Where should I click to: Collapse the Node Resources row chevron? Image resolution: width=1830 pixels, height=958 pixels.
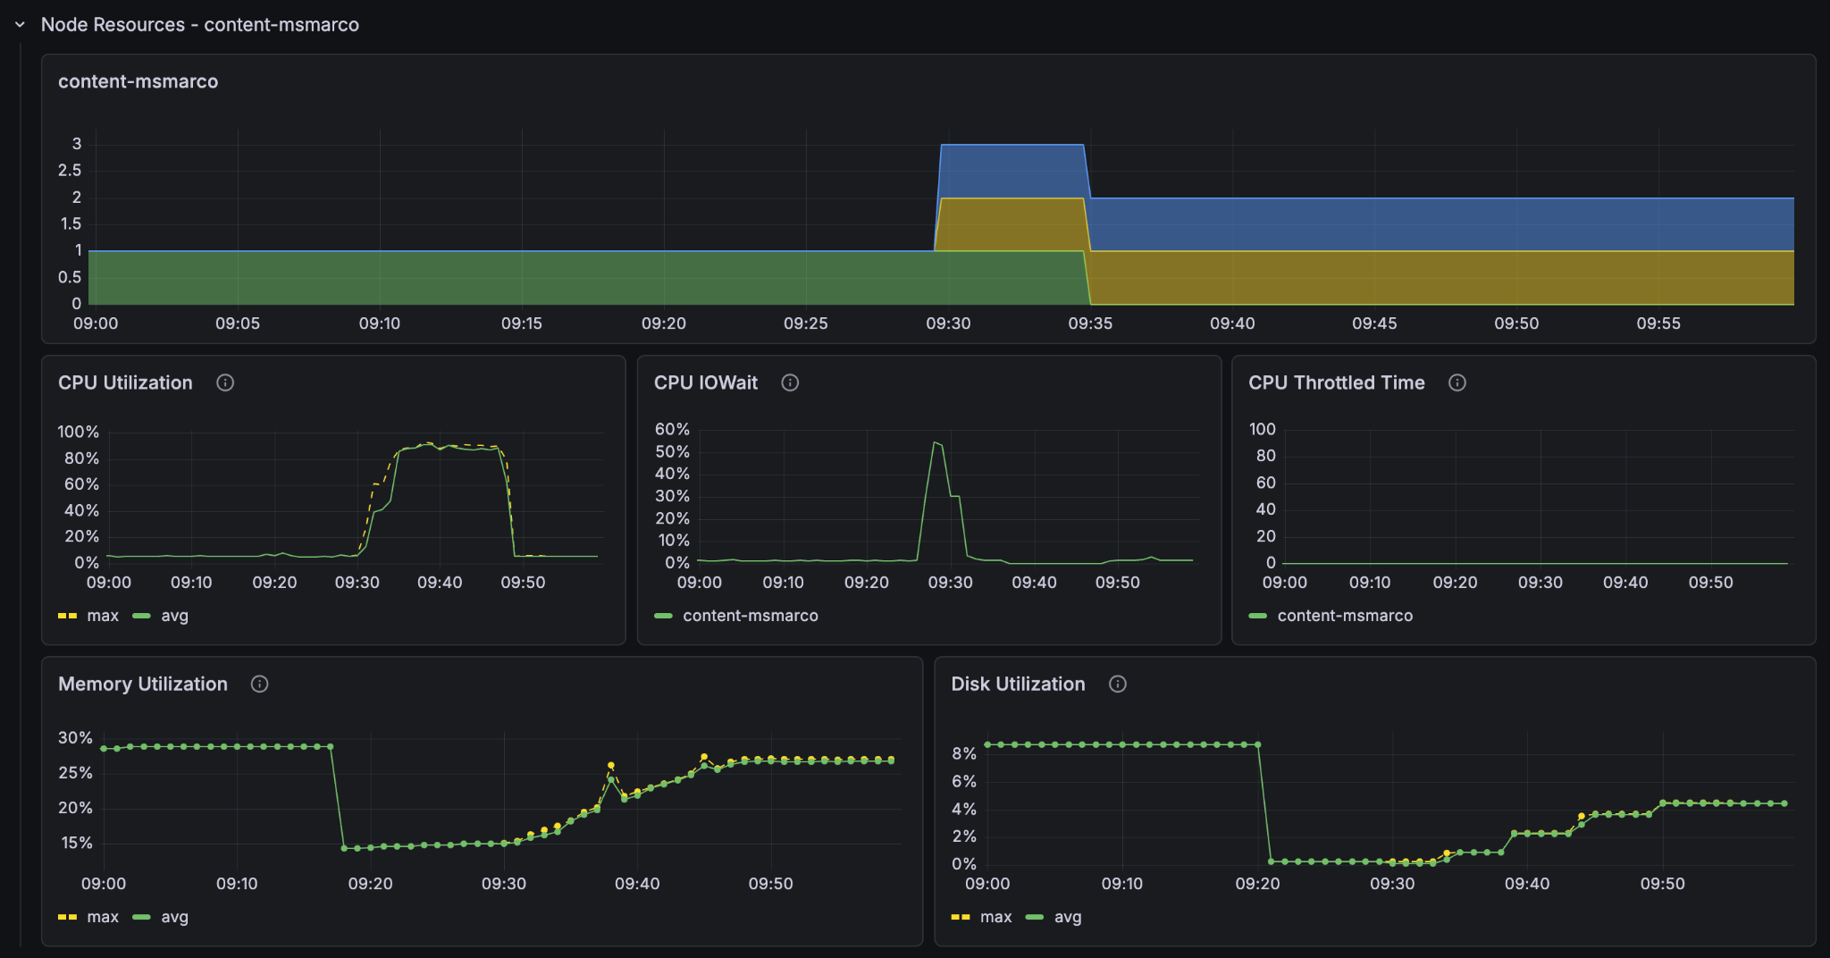coord(20,25)
